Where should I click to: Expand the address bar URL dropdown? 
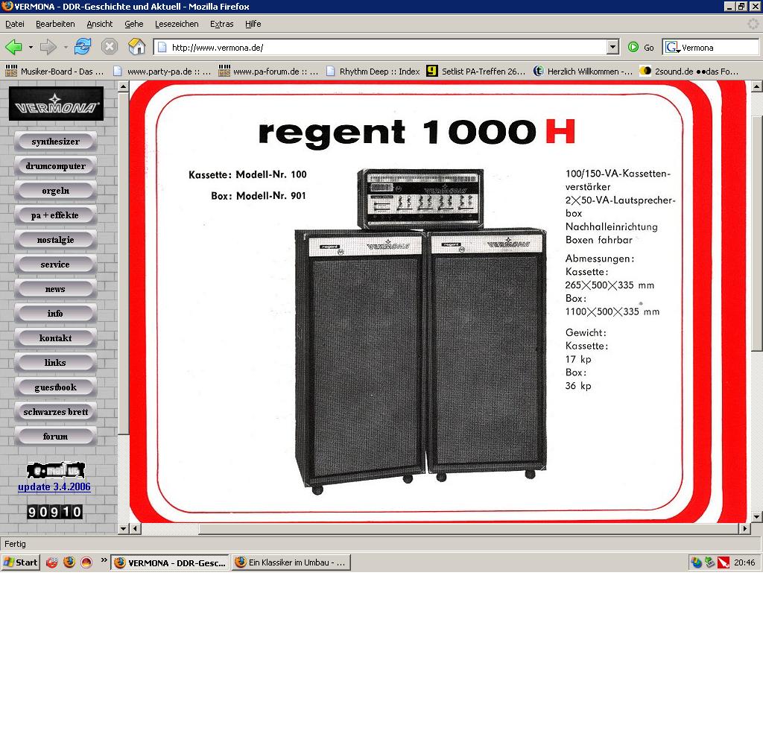613,47
